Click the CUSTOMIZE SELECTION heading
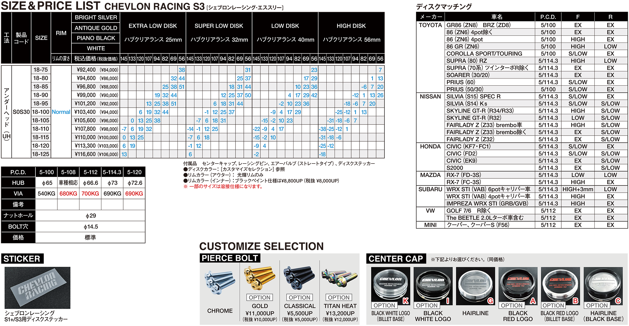Viewport: 629px width, 326px height. click(x=261, y=246)
